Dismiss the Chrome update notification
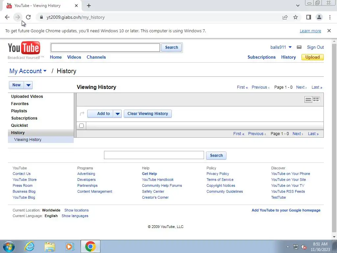 (x=329, y=31)
